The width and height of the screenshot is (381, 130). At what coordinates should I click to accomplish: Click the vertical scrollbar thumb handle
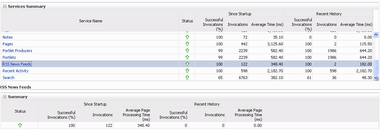[x=376, y=67]
